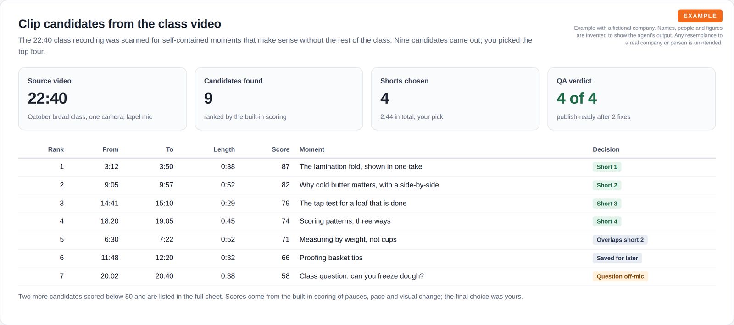Screen dimensions: 734x325
Task: Click the 22:40 source video value
Action: point(47,98)
